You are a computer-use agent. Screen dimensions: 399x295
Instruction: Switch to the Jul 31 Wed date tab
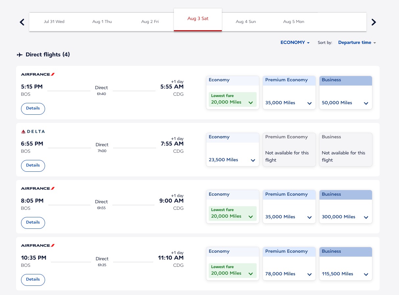click(54, 22)
